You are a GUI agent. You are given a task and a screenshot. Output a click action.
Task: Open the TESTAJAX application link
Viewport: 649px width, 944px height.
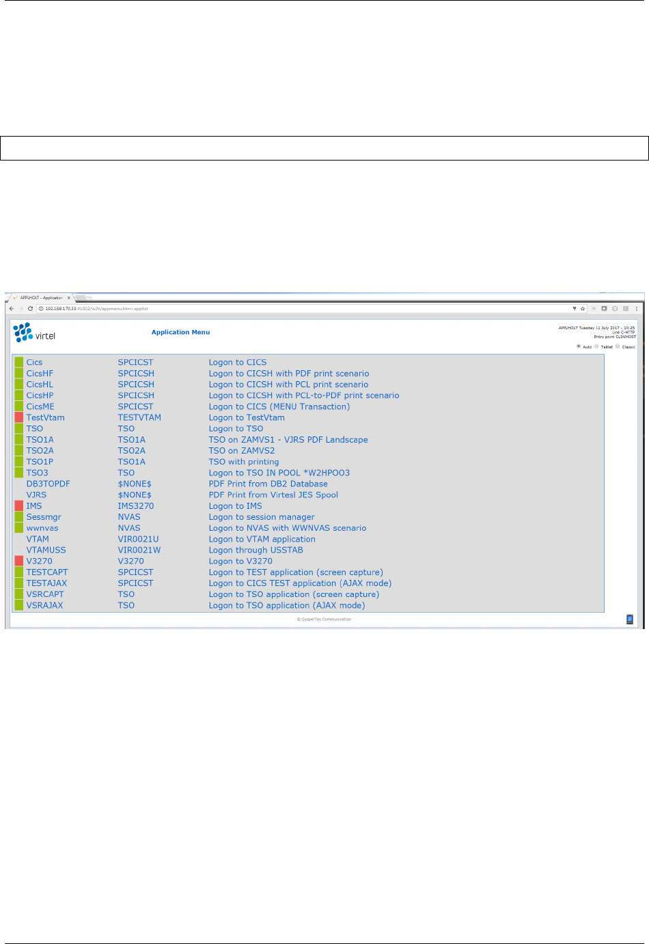[x=46, y=583]
